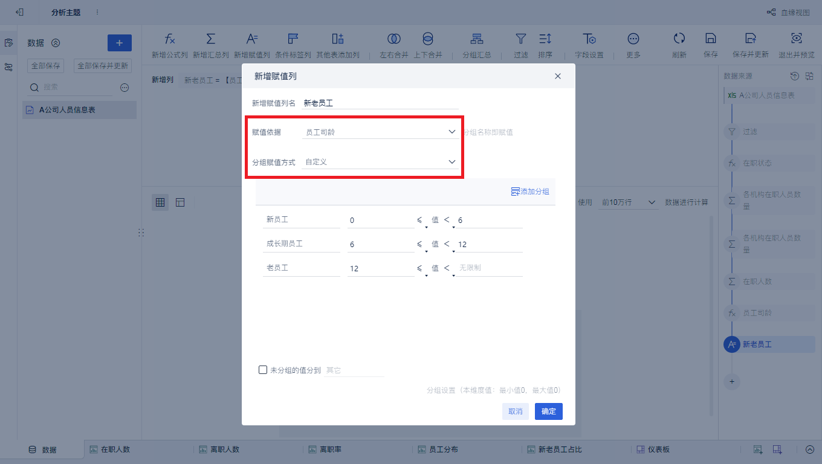The width and height of the screenshot is (822, 464).
Task: Click the 老员工 upper limit 无限制 field
Action: pos(490,268)
